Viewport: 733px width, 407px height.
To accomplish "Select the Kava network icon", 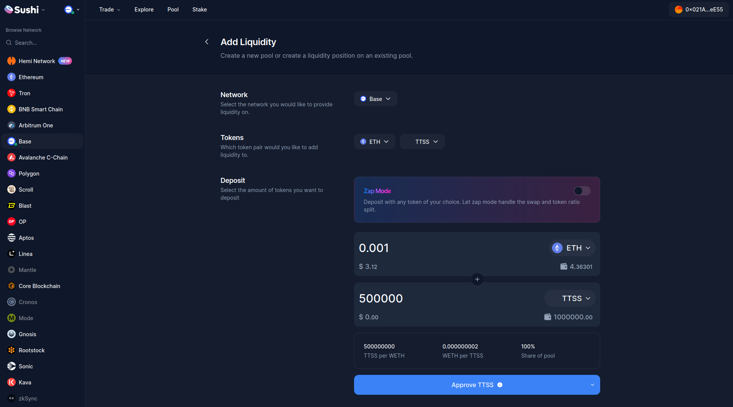I will coord(11,382).
